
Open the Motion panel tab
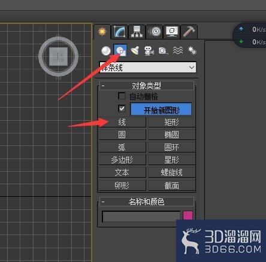click(155, 32)
